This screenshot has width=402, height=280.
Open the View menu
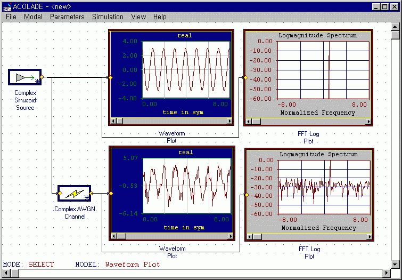[x=138, y=17]
